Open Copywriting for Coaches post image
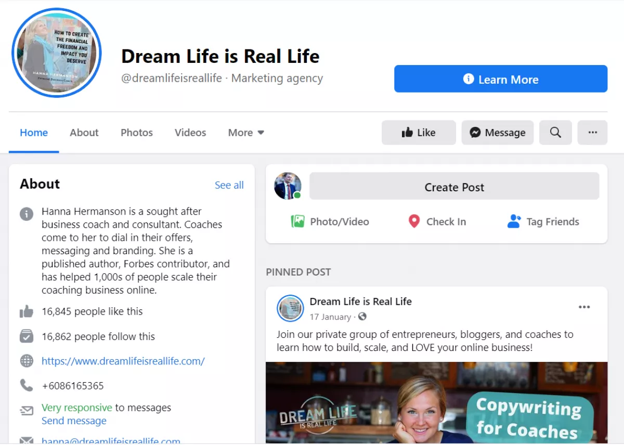The height and width of the screenshot is (445, 624). [436, 402]
